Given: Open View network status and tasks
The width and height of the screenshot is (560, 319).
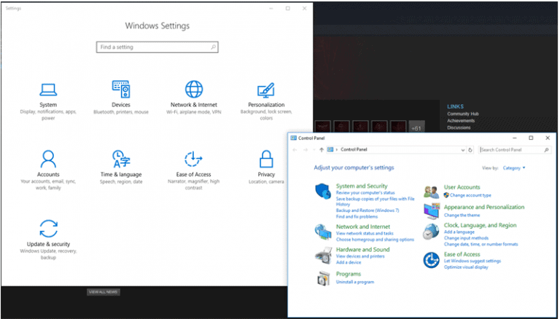Looking at the screenshot, I should click(365, 233).
